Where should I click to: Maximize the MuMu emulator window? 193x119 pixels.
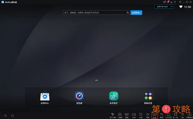pos(187,2)
